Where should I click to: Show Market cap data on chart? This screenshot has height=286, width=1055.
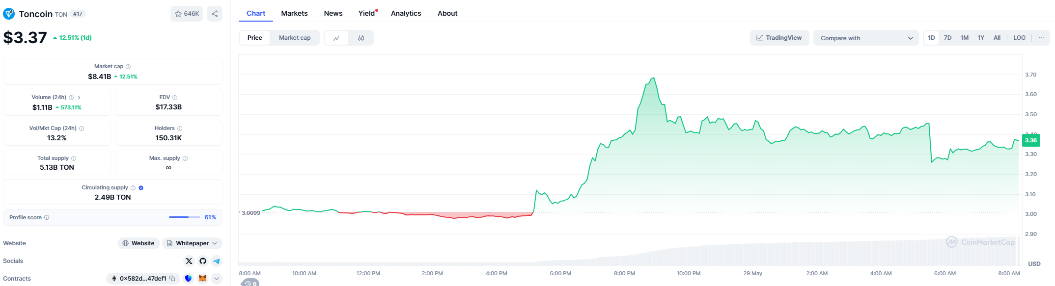(x=295, y=38)
